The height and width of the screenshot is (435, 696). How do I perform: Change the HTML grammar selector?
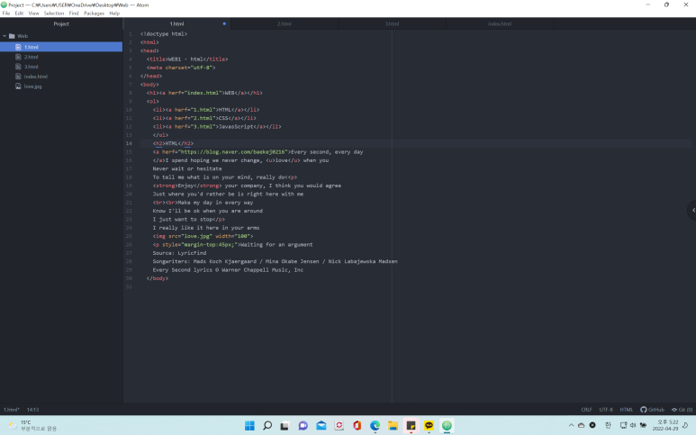(x=627, y=410)
